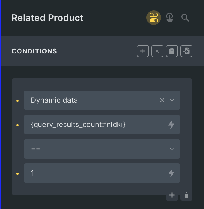Viewport: 204px width, 209px height.
Task: Click the CONDITIONS section heading
Action: [x=34, y=51]
